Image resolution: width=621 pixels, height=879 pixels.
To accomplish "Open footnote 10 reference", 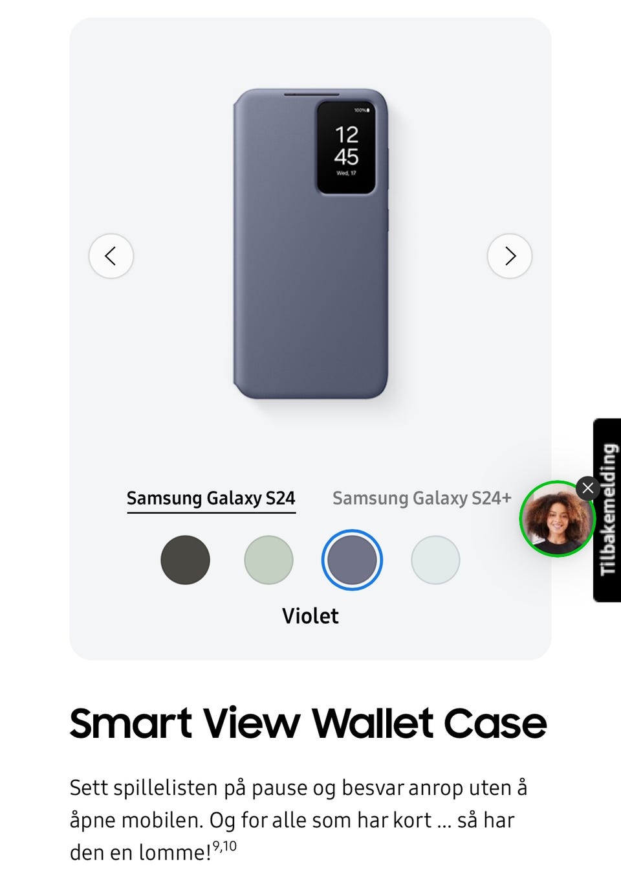I will tap(230, 845).
